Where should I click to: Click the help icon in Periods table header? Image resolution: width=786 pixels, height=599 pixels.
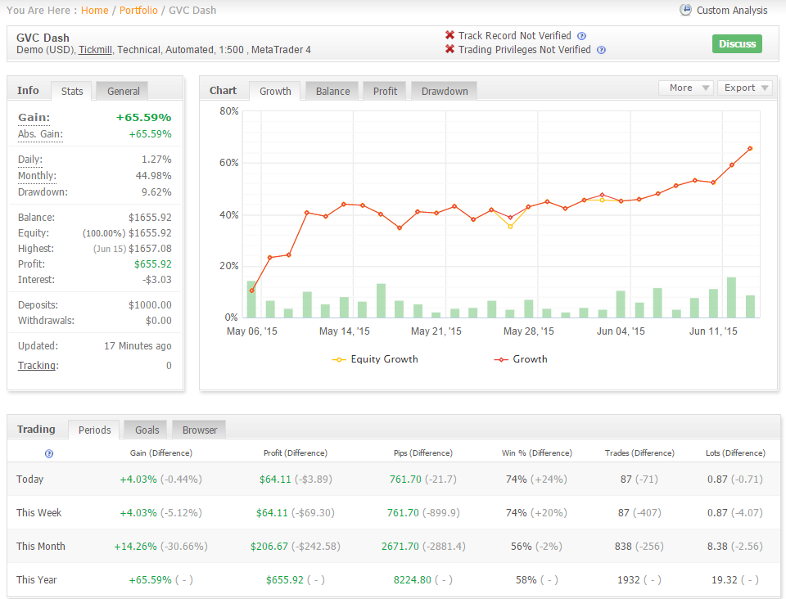49,454
